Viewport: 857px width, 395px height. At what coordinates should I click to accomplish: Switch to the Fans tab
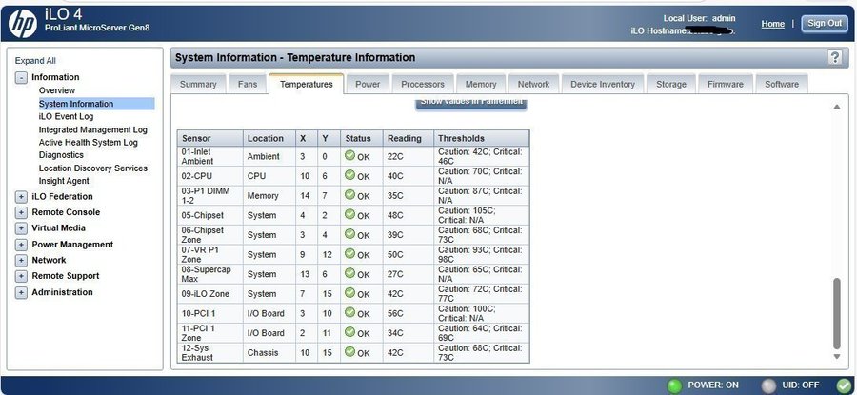pos(248,85)
